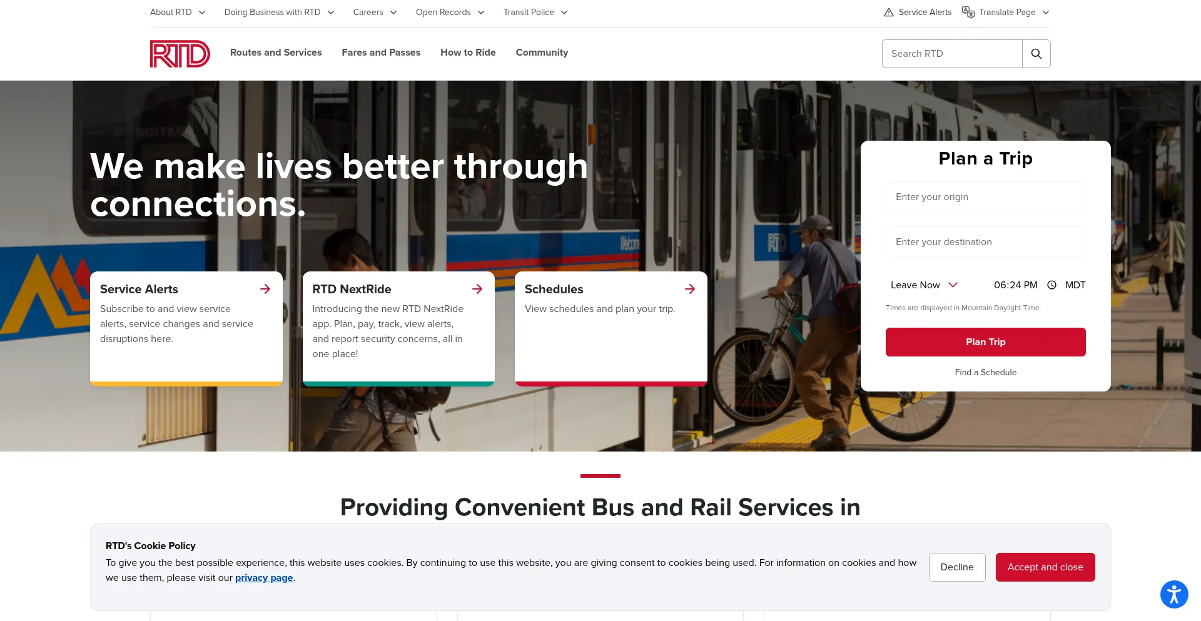
Task: Expand the Doing Business with RTD chevron
Action: (331, 13)
